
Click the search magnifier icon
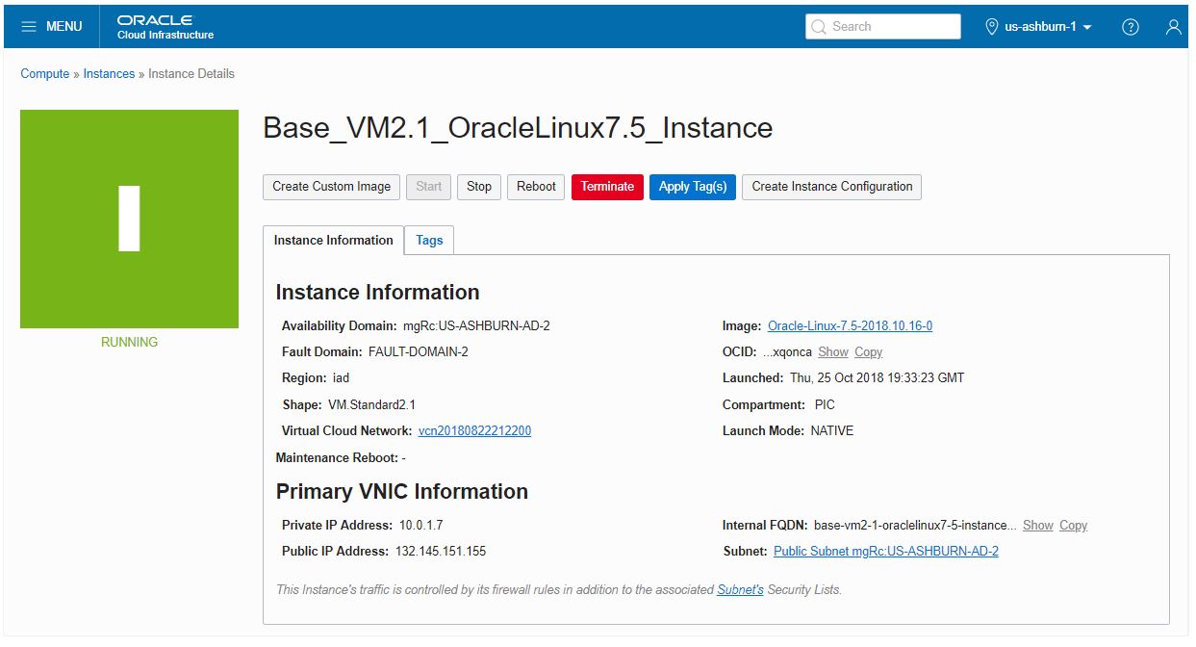[819, 26]
